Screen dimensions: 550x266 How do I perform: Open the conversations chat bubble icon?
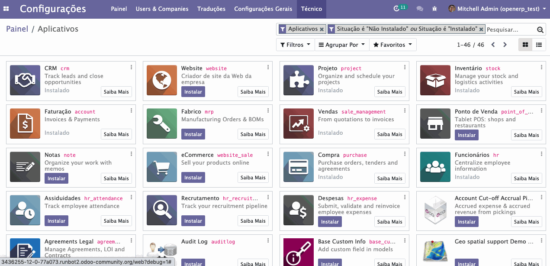tap(420, 9)
